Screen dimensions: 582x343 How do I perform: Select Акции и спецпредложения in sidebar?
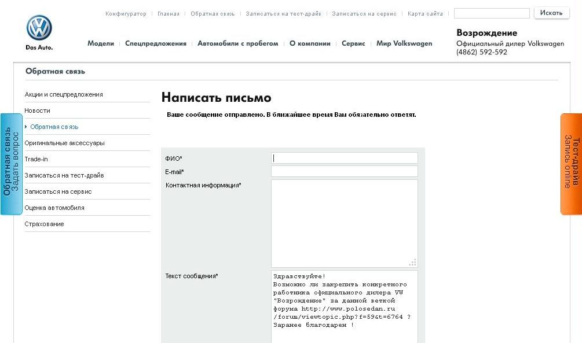[64, 94]
